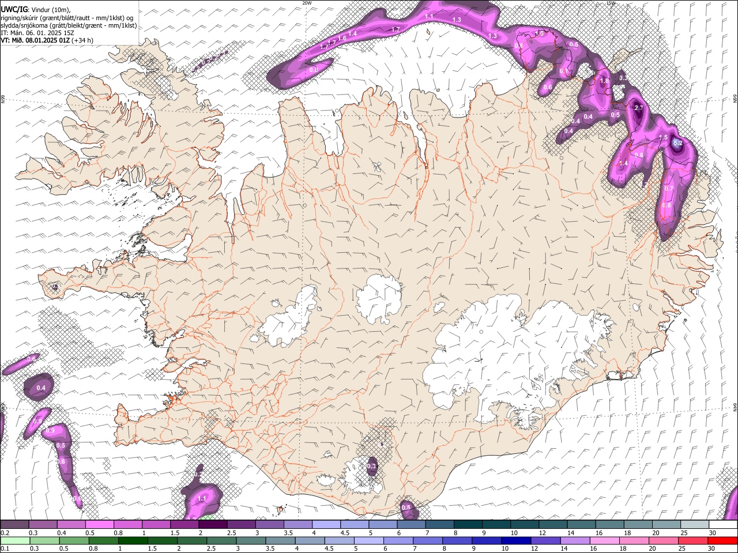
Task: Select the 25 red swatch in bottom legend
Action: 694,540
